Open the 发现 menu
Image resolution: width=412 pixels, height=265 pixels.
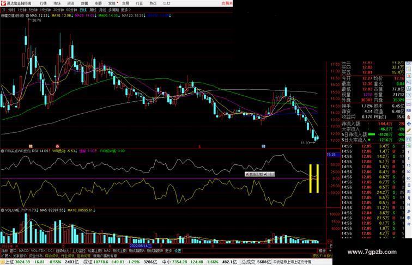click(112, 3)
